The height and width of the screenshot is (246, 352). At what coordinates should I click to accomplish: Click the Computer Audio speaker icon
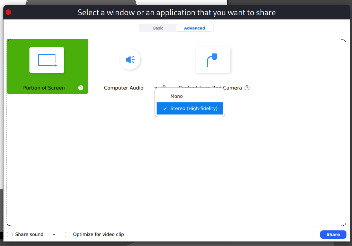pyautogui.click(x=130, y=60)
